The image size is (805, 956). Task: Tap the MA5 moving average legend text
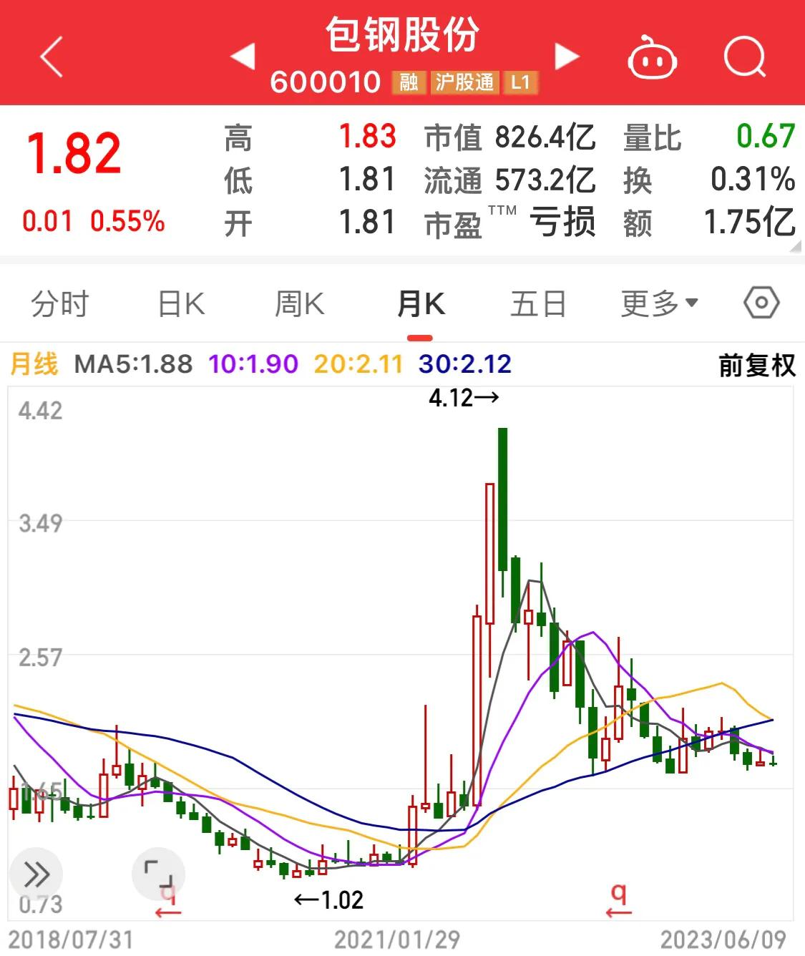click(x=133, y=364)
